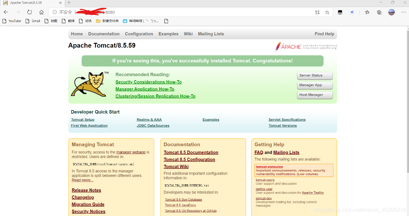The width and height of the screenshot is (409, 216).
Task: Click the Server Status button
Action: (x=315, y=75)
